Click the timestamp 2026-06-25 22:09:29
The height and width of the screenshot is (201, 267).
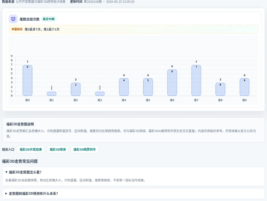(x=120, y=2)
